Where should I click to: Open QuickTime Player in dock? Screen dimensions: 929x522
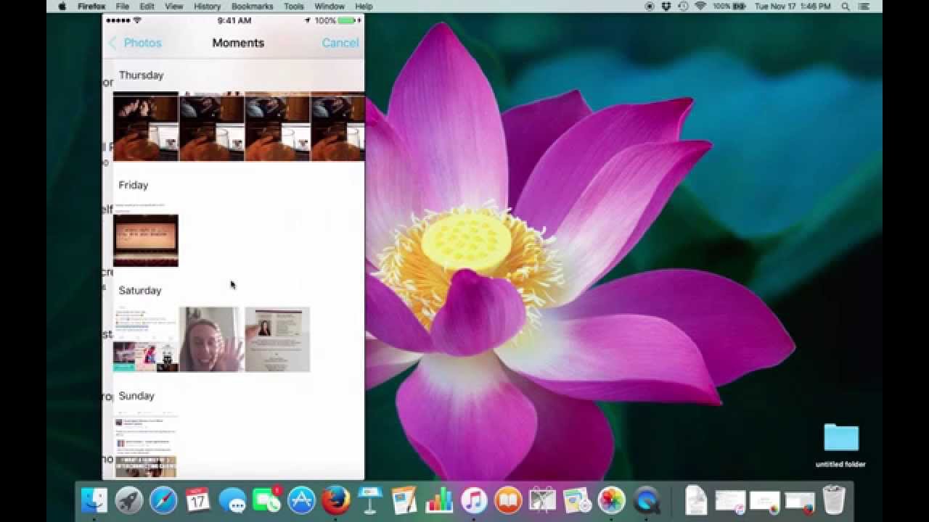tap(646, 500)
